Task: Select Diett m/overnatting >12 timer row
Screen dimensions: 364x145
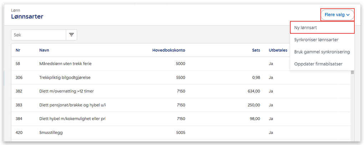Action: pyautogui.click(x=66, y=91)
